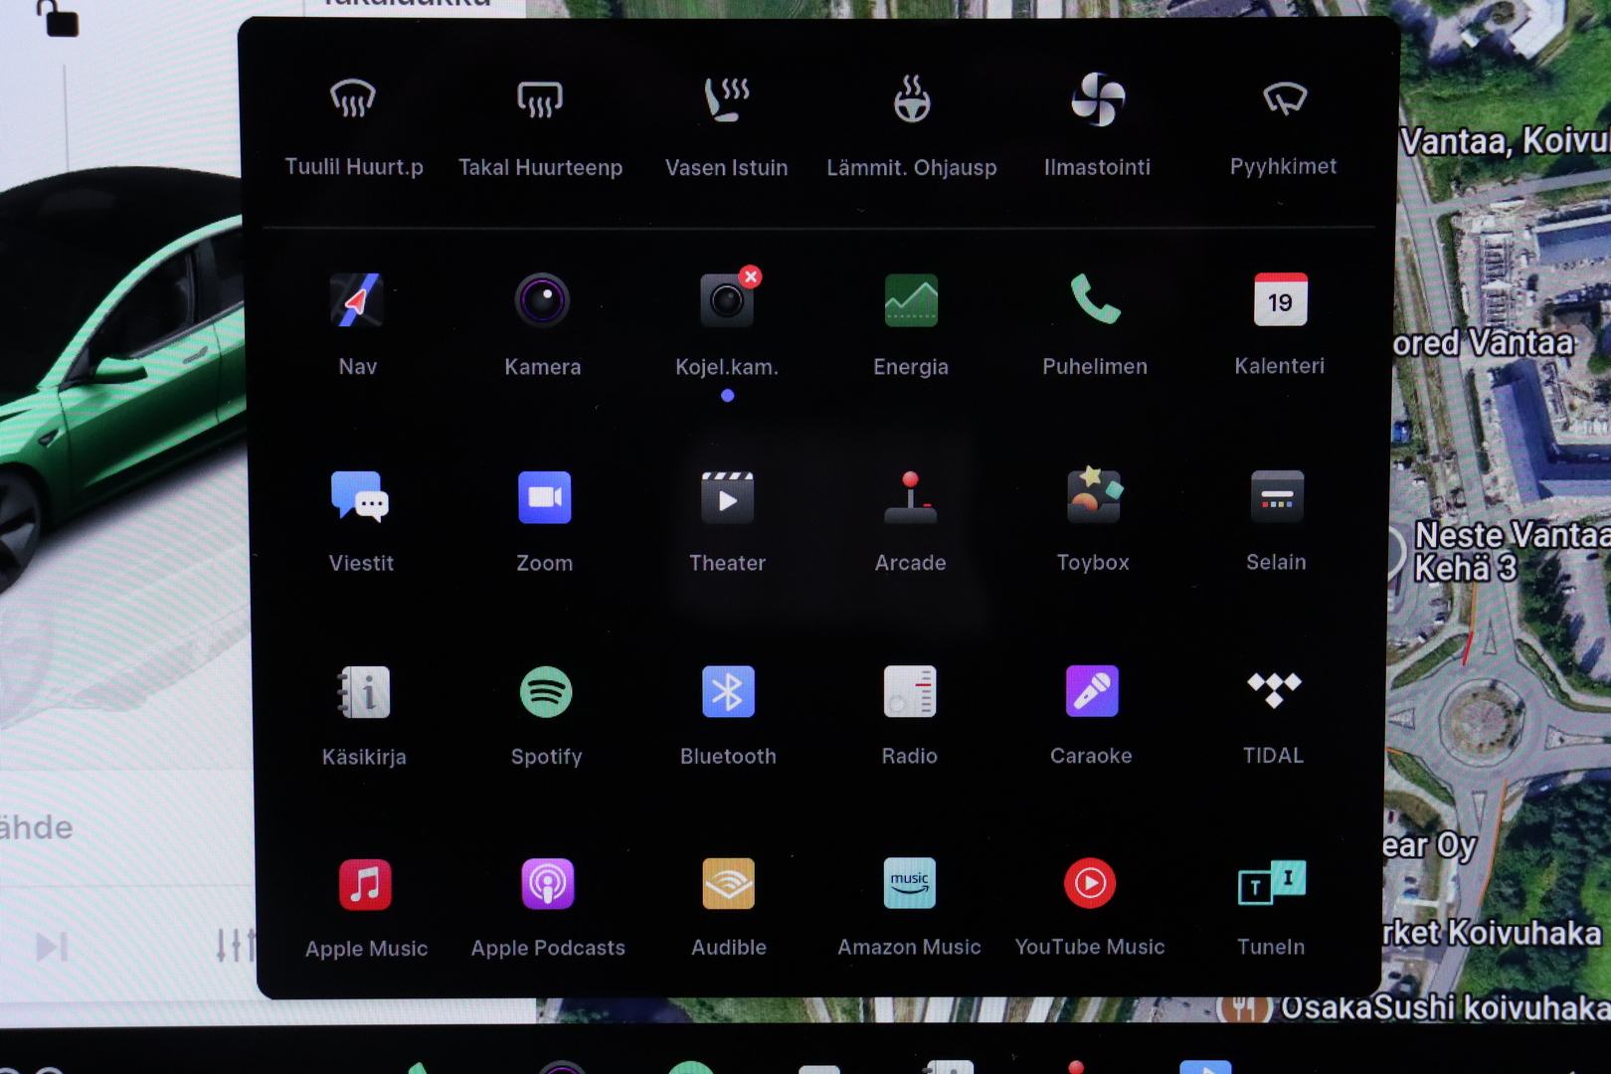Open the Nav navigation app
Viewport: 1611px width, 1074px height.
[357, 300]
